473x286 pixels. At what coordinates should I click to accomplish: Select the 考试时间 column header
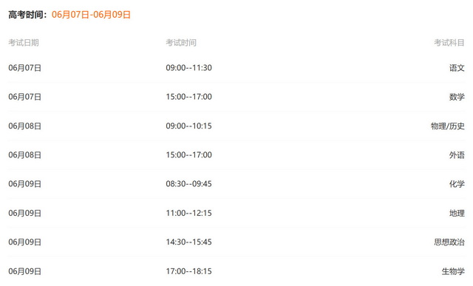coord(181,43)
